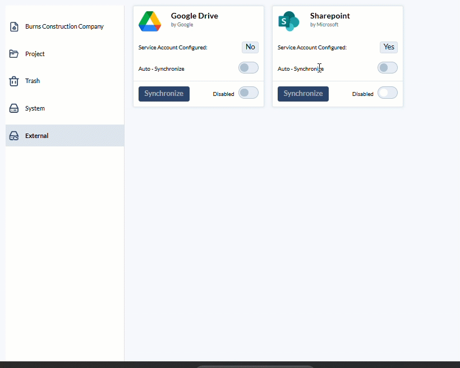Click the Trash bin icon
This screenshot has width=460, height=368.
[14, 81]
